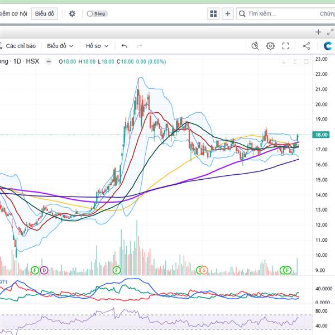Share the chart with share icon
Screen dimensions: 335x335
pos(307,46)
